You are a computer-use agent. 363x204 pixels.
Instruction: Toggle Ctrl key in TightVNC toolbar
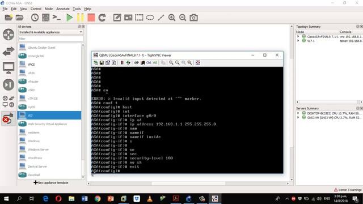tap(149, 63)
